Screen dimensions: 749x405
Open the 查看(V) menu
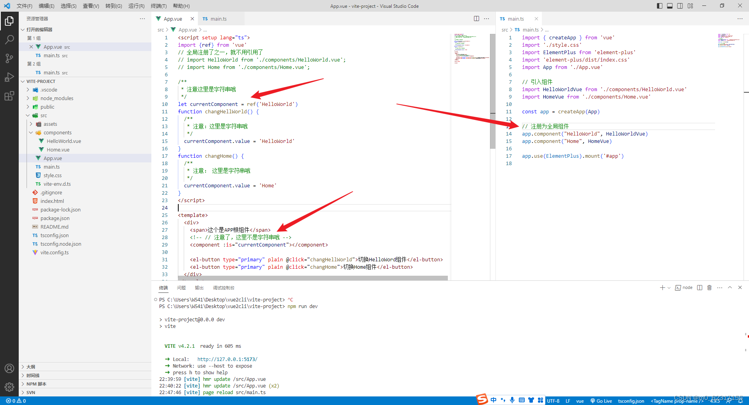(x=91, y=6)
